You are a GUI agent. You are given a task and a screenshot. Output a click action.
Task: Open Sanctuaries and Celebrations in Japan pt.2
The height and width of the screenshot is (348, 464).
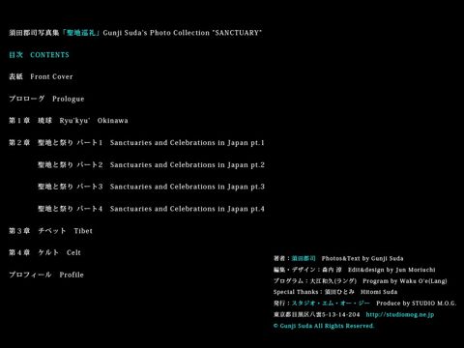[x=151, y=164]
